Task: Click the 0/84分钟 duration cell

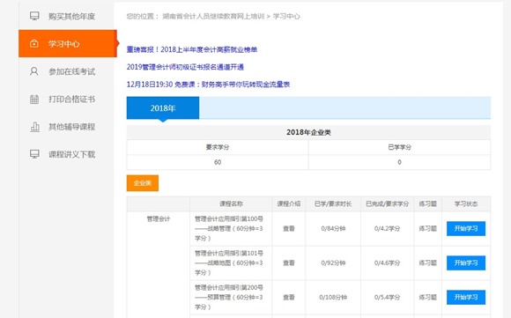Action: [x=333, y=229]
